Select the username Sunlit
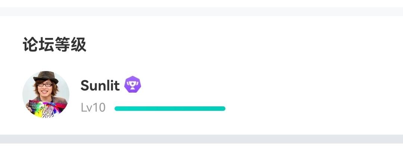 [x=100, y=86]
